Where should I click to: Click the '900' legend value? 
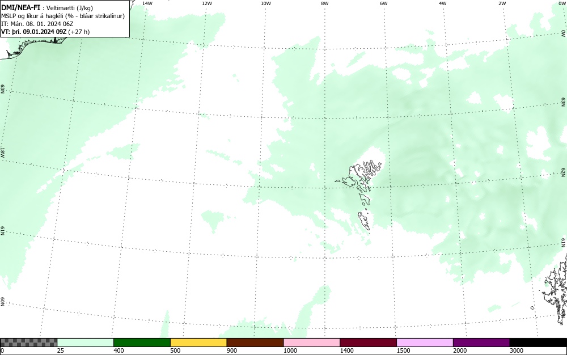coord(232,350)
